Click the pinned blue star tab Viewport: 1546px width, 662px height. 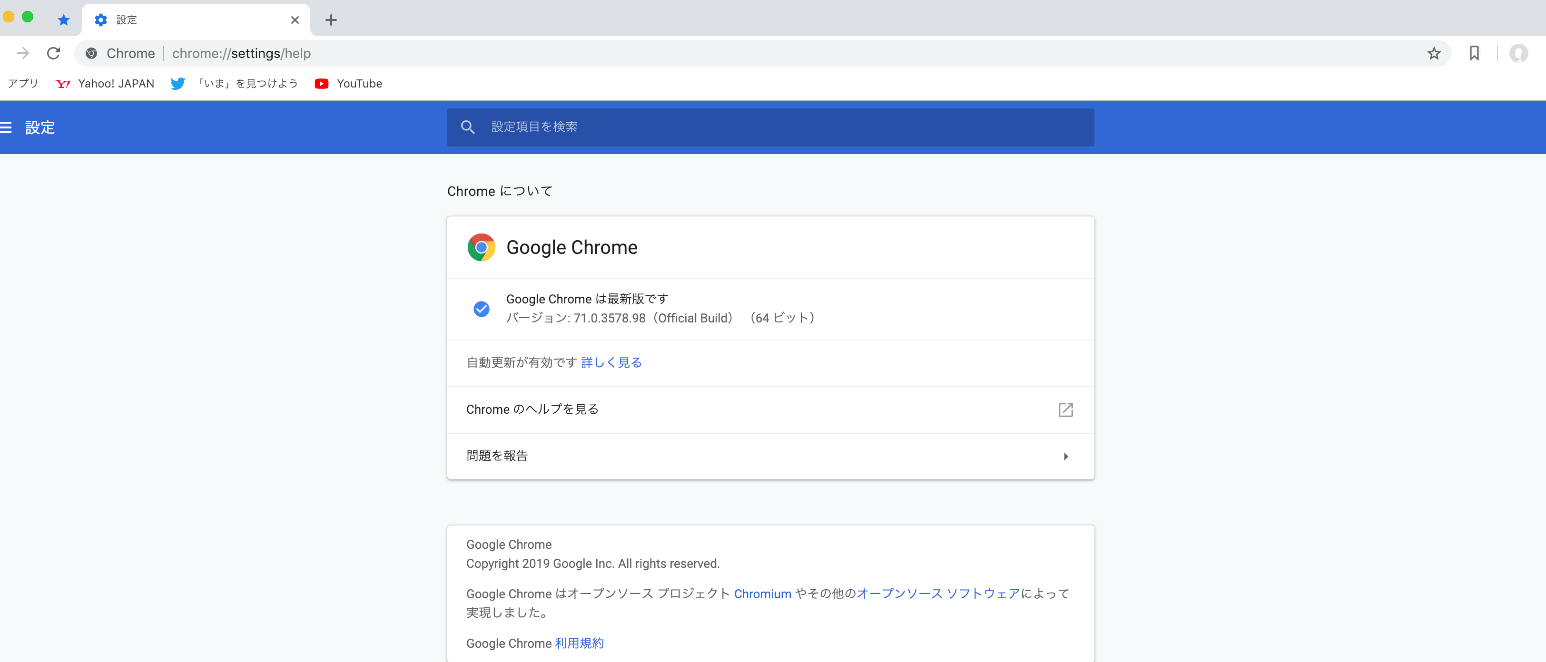coord(64,20)
